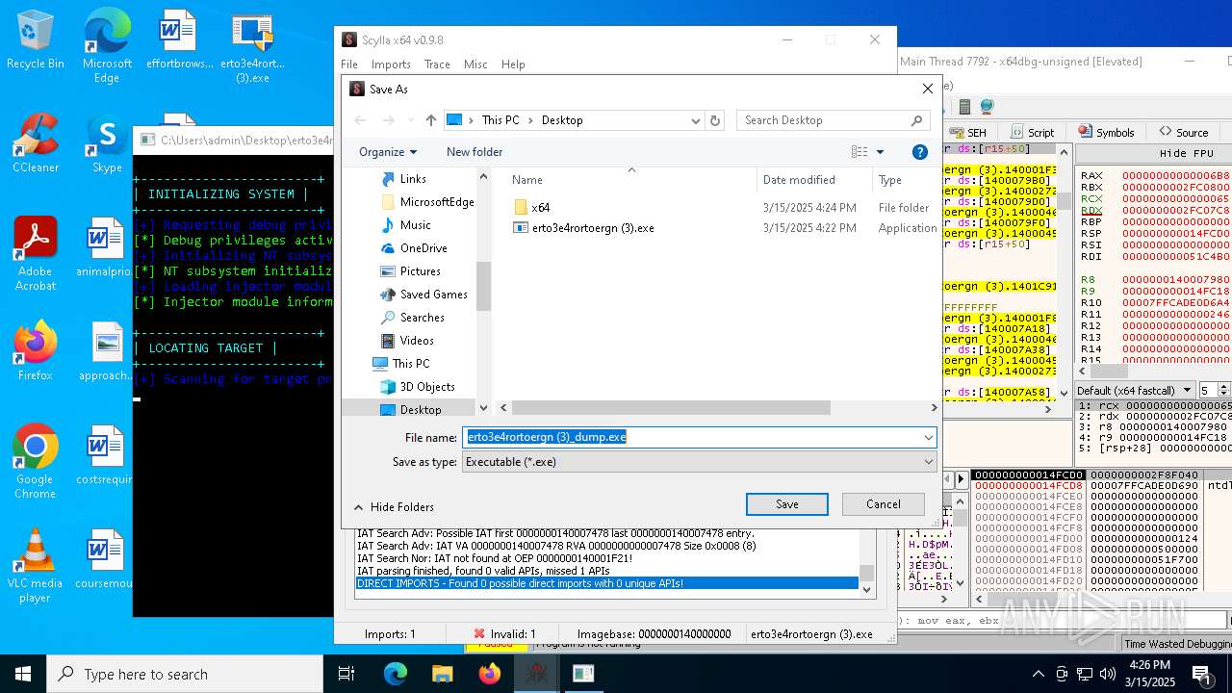
Task: Select the erto3e4rort... (3).exe desktop file
Action: pos(252,46)
